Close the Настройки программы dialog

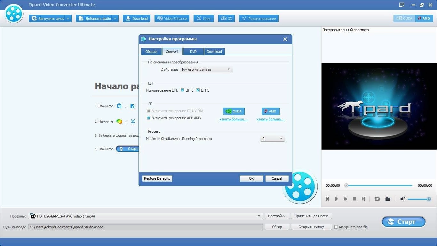[x=285, y=39]
